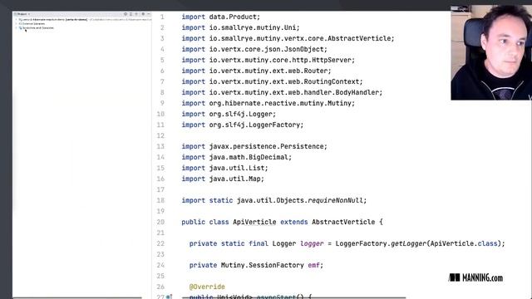The image size is (532, 299).
Task: Click line number 12 in the gutter
Action: tap(160, 135)
